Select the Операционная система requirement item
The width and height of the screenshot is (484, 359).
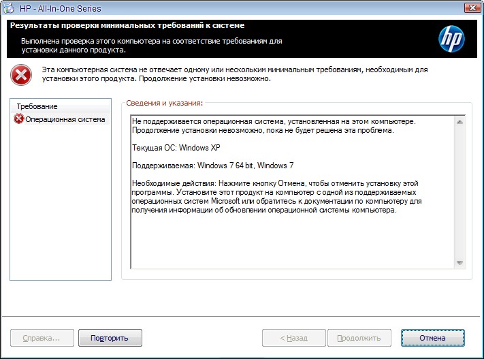point(65,119)
